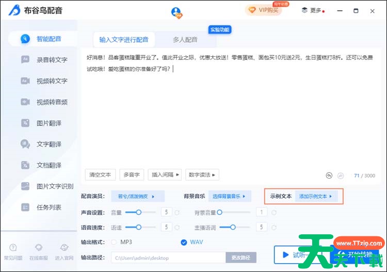
Task: Reset the 语速 value with refresh icon
Action: pyautogui.click(x=177, y=227)
